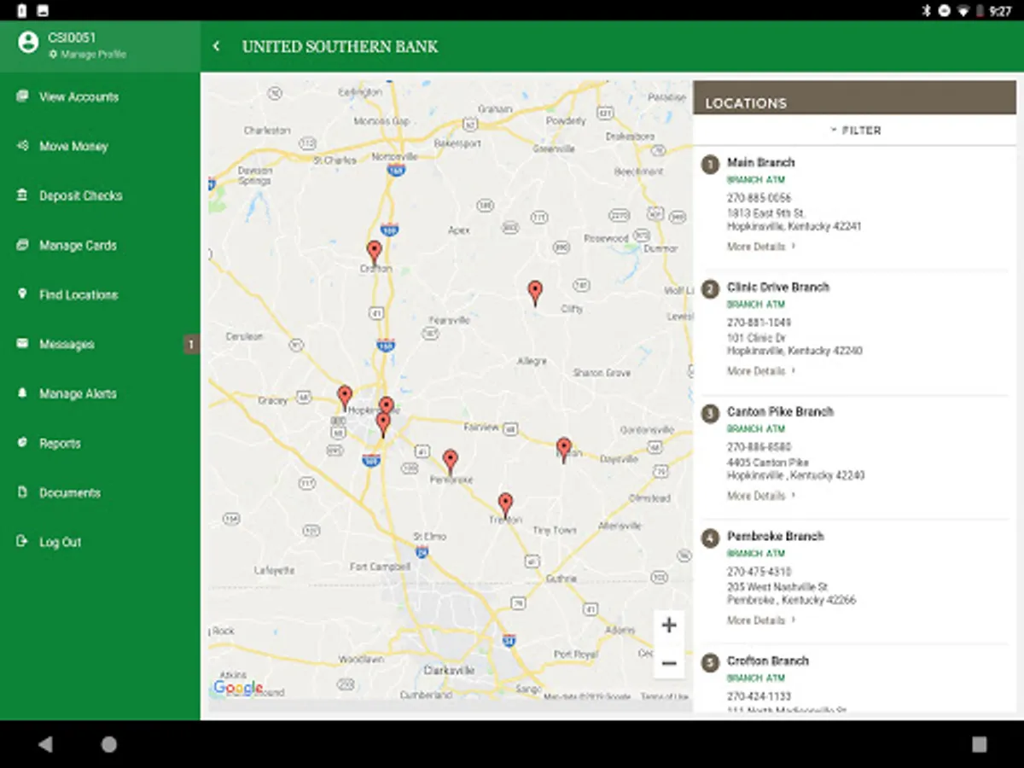Select Clinic Drive Branch location title

778,287
